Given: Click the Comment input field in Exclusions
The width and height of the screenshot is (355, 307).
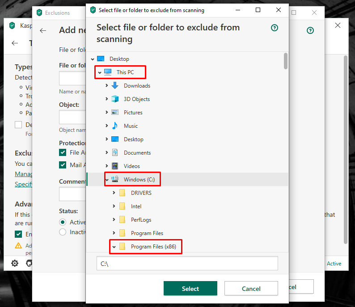Looking at the screenshot, I should click(x=72, y=194).
